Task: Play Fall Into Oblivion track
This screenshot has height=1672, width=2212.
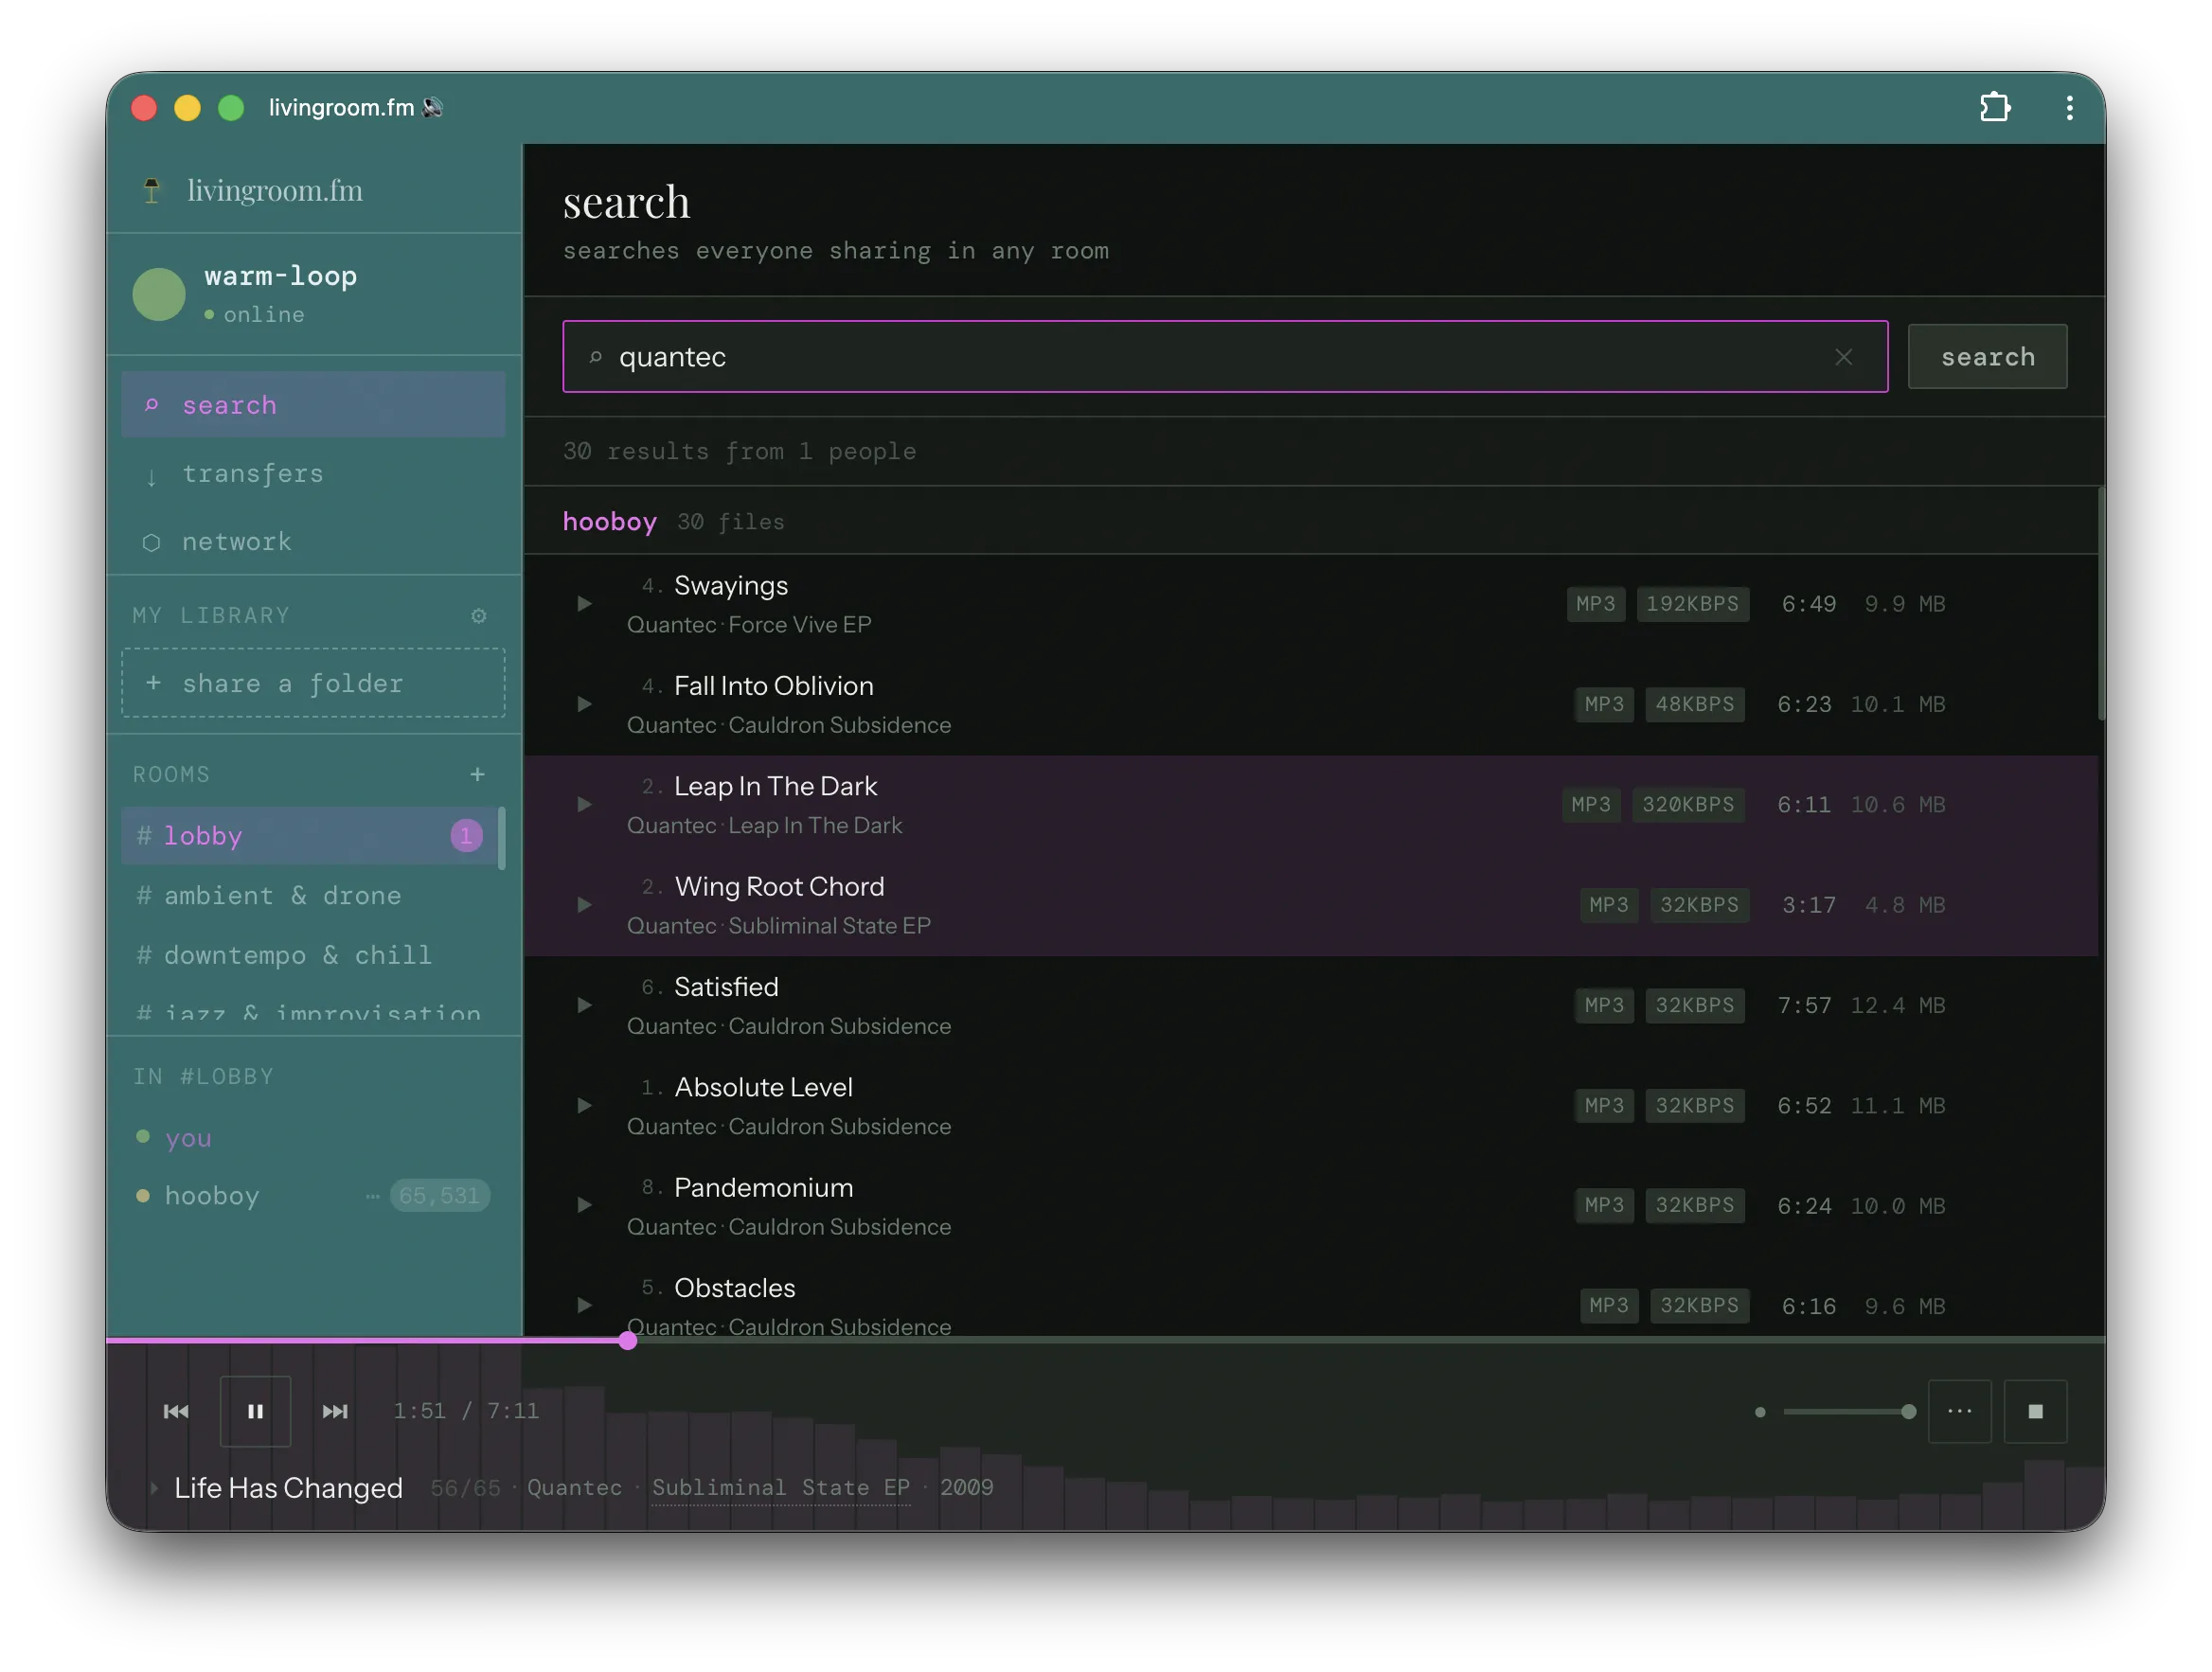Action: (584, 704)
